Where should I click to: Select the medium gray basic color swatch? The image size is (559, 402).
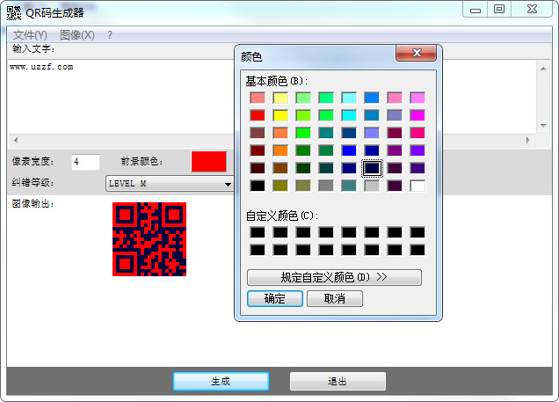coord(326,186)
